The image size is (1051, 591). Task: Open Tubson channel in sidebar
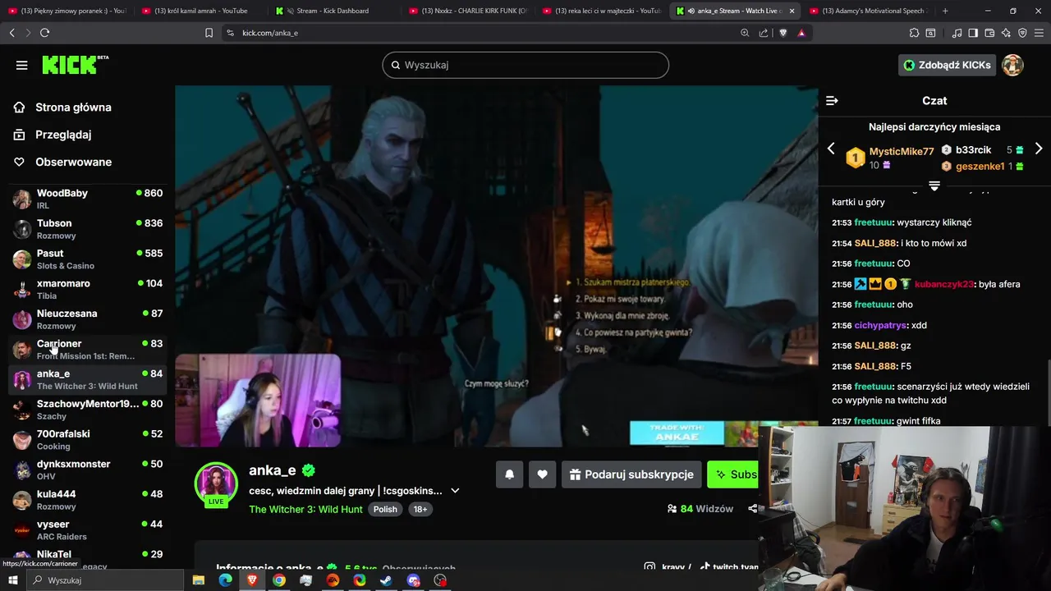(x=88, y=229)
